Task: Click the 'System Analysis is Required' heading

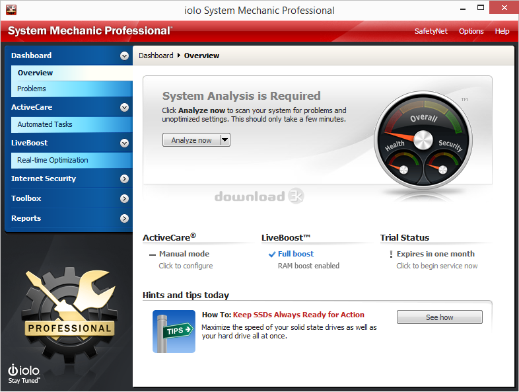Action: [241, 96]
